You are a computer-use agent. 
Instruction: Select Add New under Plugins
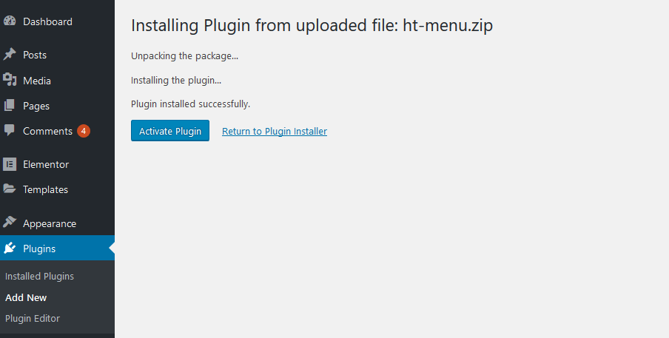point(26,297)
